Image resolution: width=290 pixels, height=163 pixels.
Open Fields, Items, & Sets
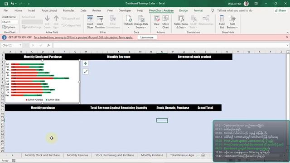click(x=181, y=22)
